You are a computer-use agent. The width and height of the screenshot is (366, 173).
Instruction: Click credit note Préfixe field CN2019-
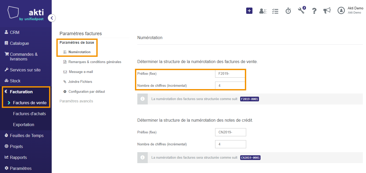point(231,132)
